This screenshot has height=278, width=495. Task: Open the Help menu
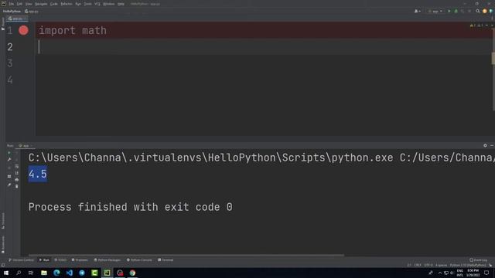[x=121, y=4]
